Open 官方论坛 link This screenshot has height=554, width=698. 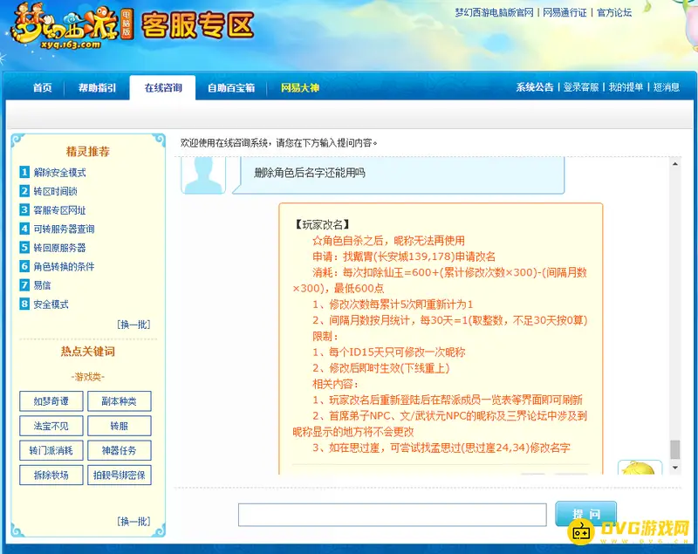(x=614, y=12)
